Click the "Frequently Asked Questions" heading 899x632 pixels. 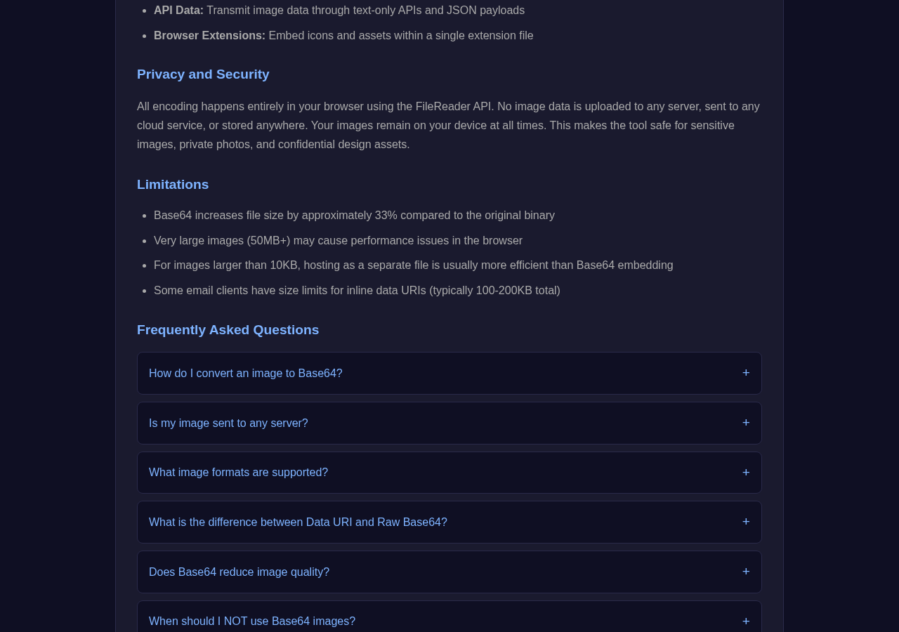[x=228, y=330]
